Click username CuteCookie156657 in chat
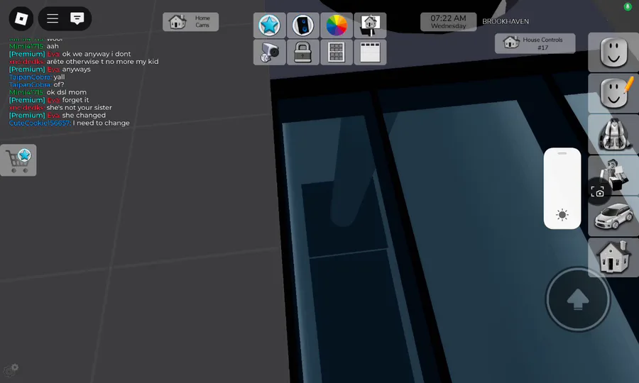The image size is (639, 383). click(x=40, y=123)
